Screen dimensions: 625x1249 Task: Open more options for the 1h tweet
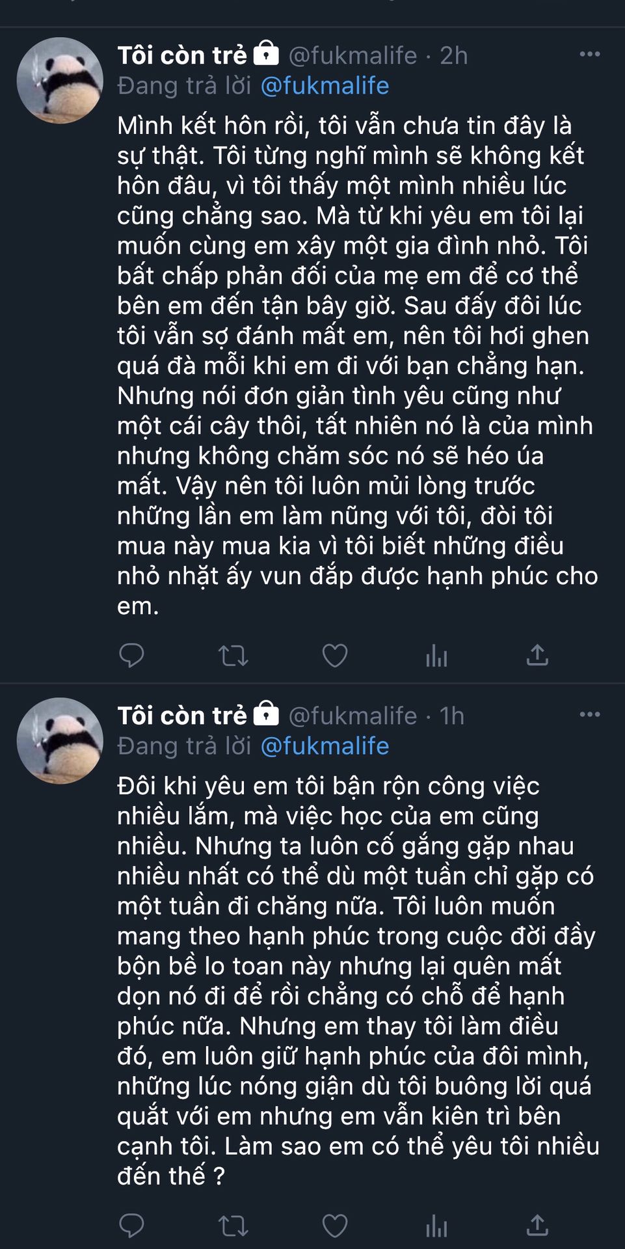[x=589, y=714]
